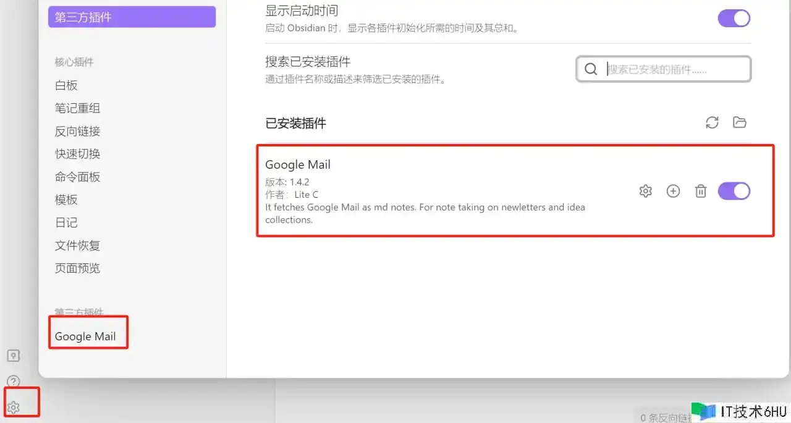Click the 核心插件 section heading
The height and width of the screenshot is (423, 791).
74,62
